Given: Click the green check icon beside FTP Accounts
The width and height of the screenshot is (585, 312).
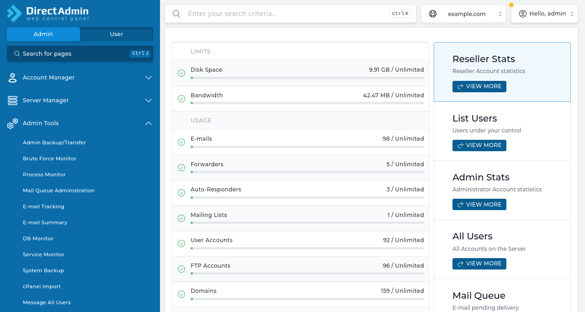Looking at the screenshot, I should 181,269.
